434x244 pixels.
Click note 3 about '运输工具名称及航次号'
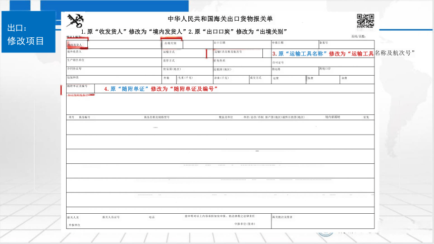343,53
